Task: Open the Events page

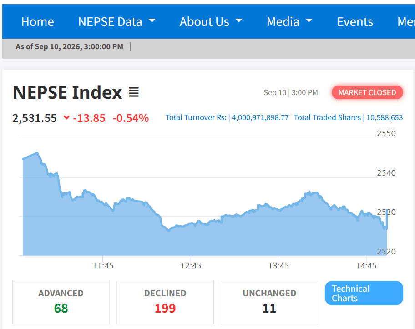Action: [x=355, y=22]
